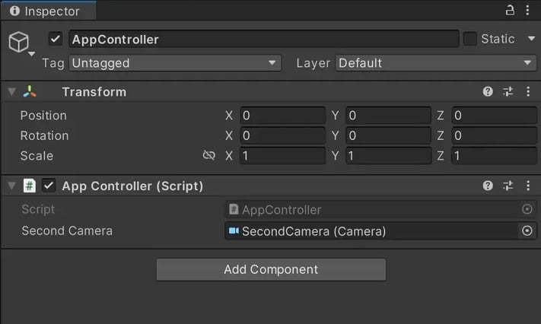The height and width of the screenshot is (324, 541).
Task: Enable the Static checkbox
Action: [470, 39]
